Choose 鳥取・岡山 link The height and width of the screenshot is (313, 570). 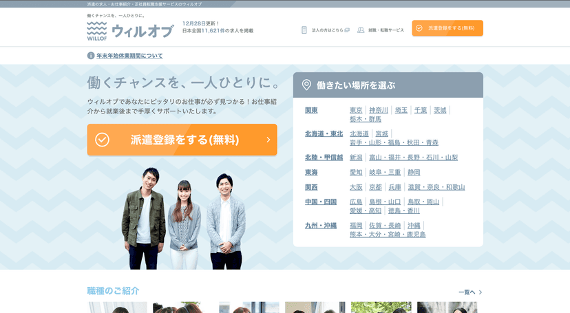click(423, 202)
